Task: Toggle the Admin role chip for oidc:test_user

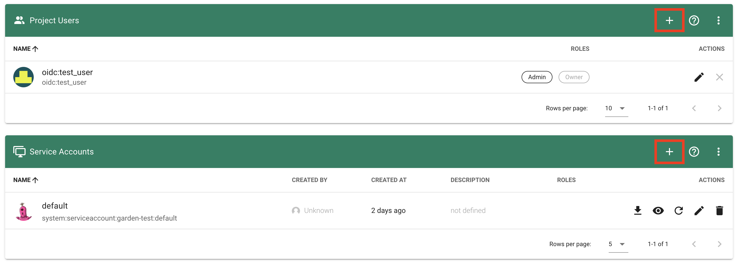Action: click(537, 77)
